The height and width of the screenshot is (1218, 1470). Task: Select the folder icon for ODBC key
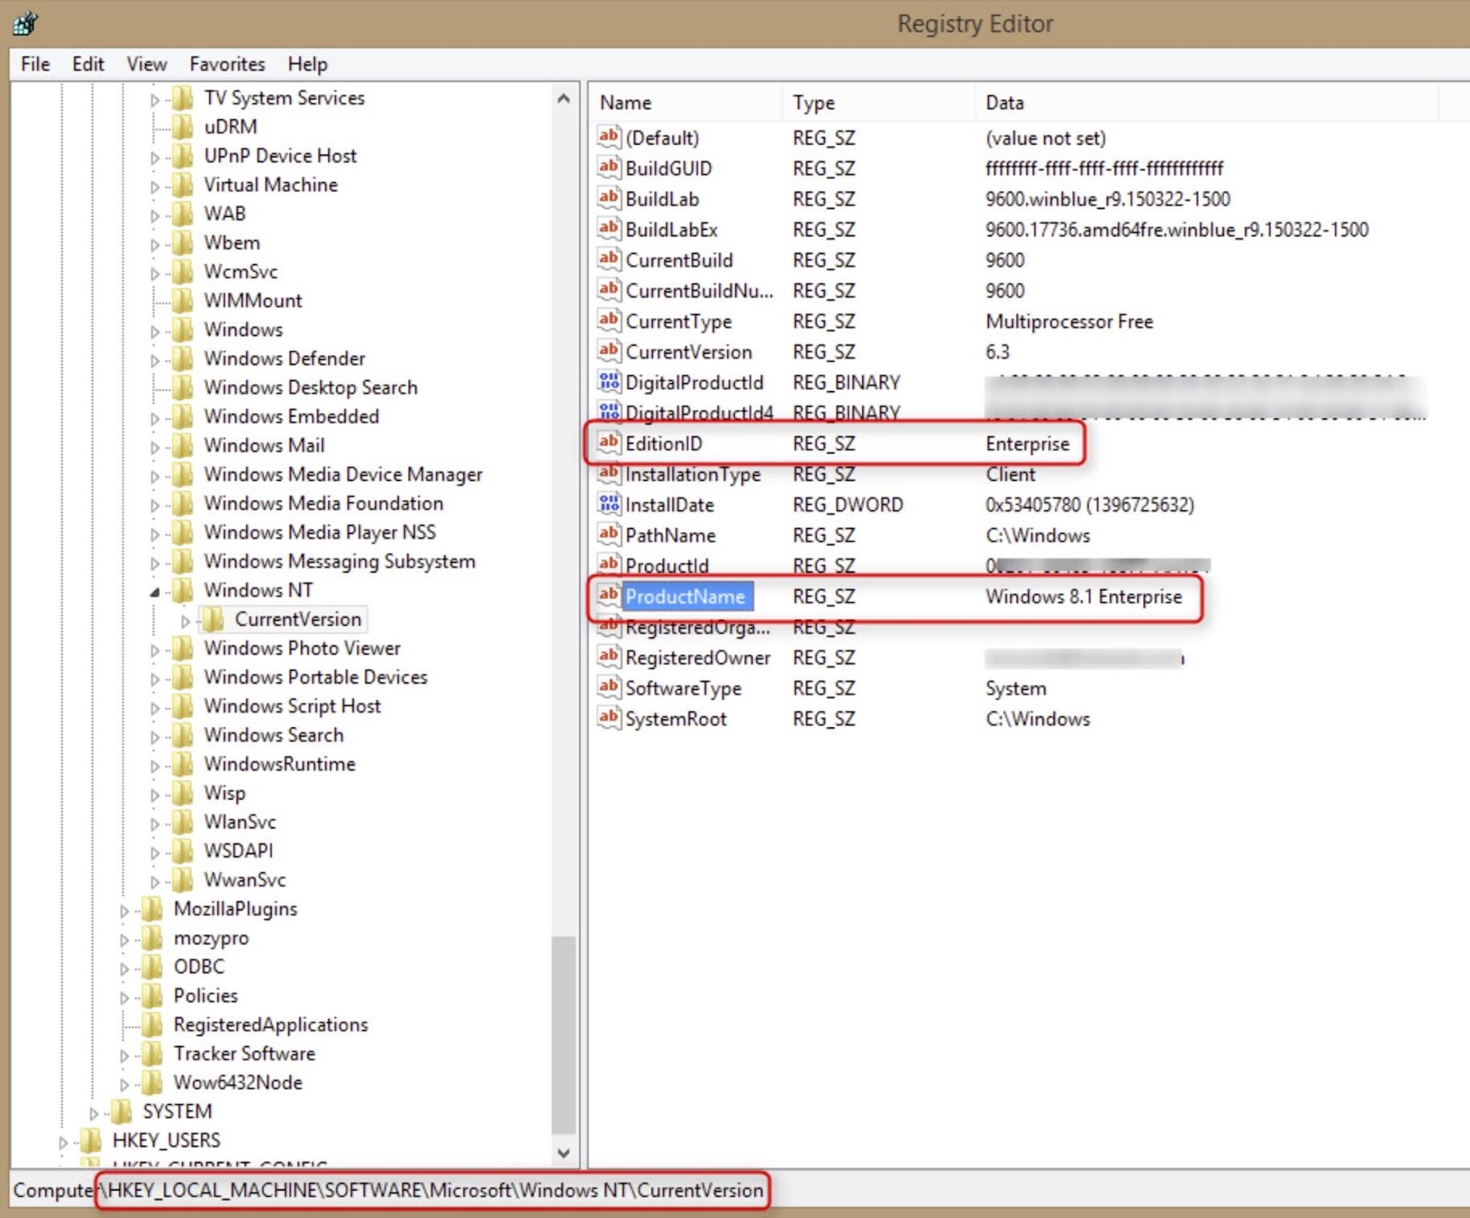pos(153,966)
